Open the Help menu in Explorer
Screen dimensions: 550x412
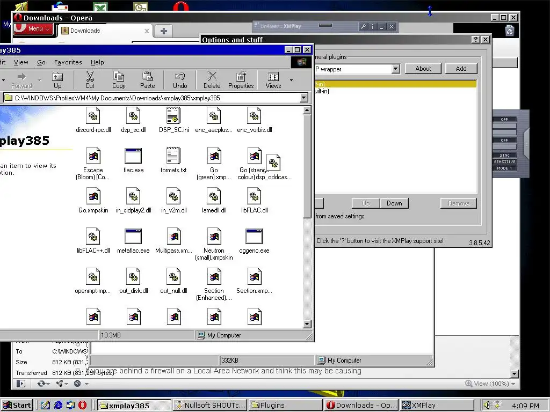tap(97, 62)
